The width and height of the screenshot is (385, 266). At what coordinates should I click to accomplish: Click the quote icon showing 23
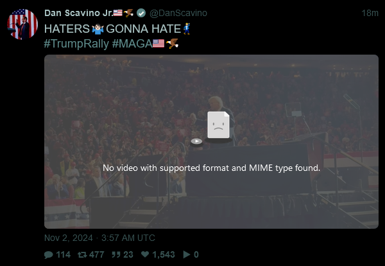point(116,254)
